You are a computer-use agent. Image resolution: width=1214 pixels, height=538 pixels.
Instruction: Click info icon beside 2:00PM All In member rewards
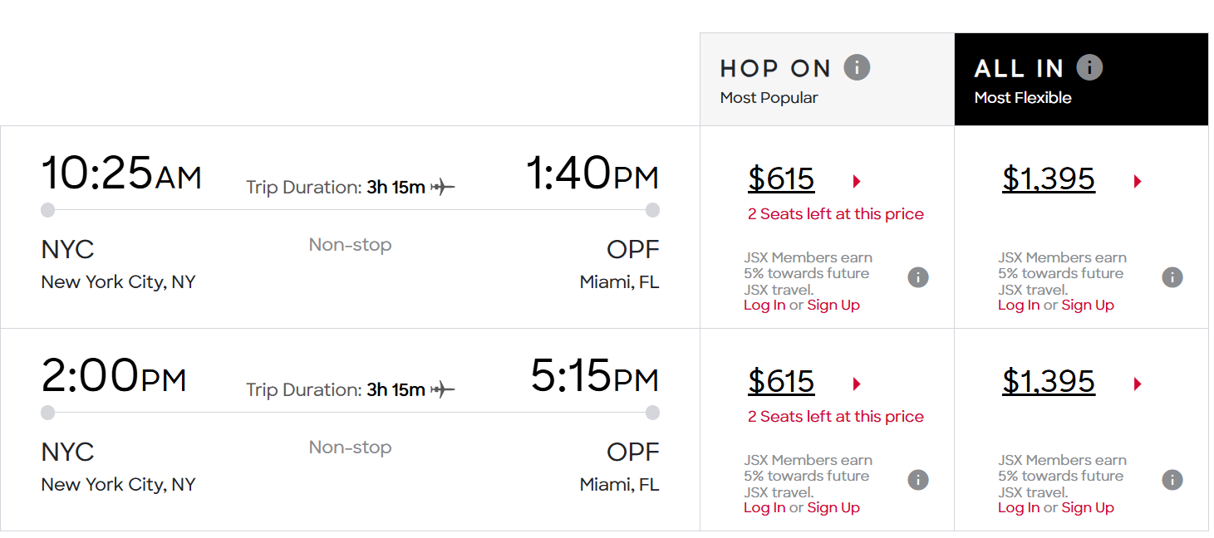pyautogui.click(x=1172, y=480)
